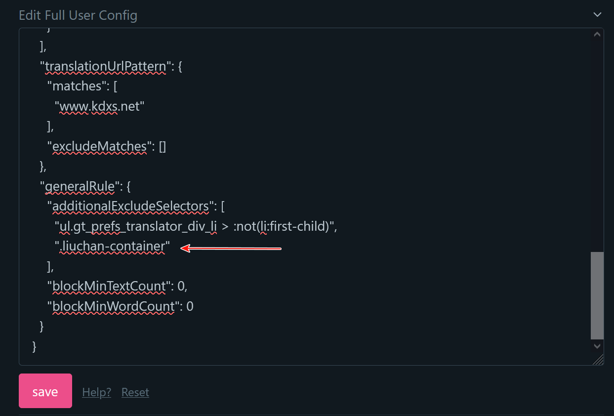The width and height of the screenshot is (614, 416).
Task: Click the Reset link
Action: 135,392
